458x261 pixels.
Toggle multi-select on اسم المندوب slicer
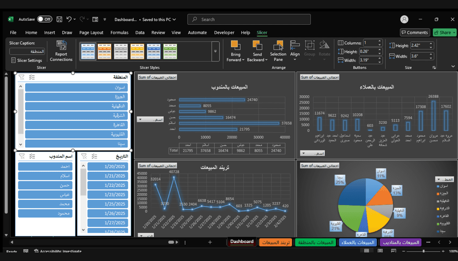click(32, 156)
